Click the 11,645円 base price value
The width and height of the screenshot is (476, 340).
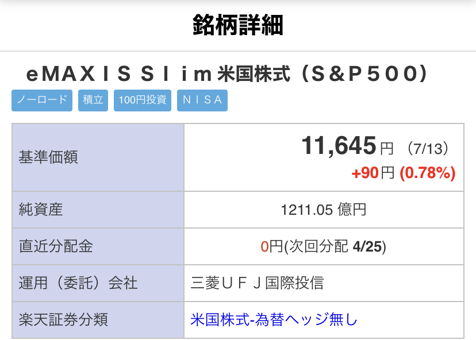347,146
